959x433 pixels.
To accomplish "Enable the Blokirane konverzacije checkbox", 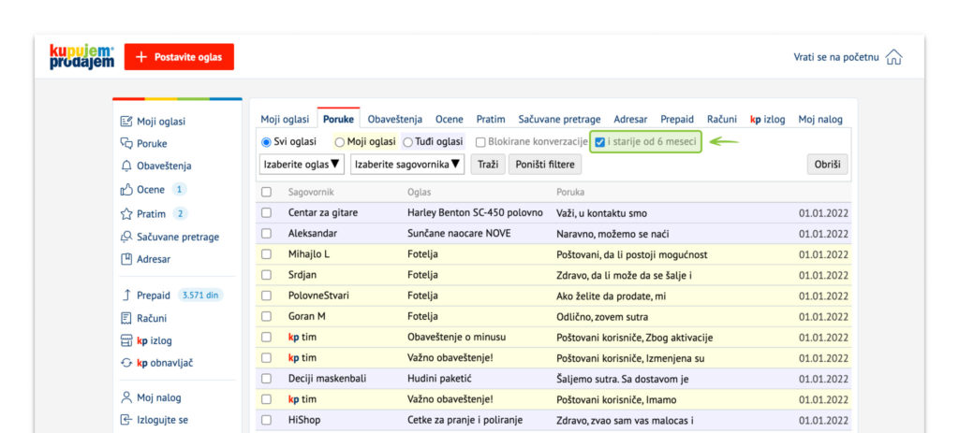I will [x=480, y=142].
